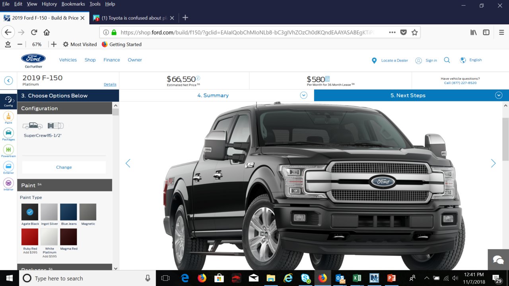
Task: Call (877) 227-8520 link
Action: click(x=460, y=83)
